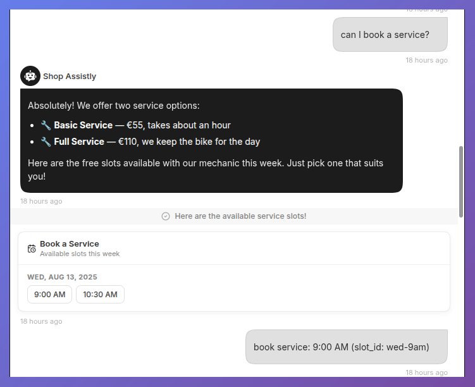Click the timestamp below "can I book a service?"
The image size is (475, 387).
tap(426, 60)
